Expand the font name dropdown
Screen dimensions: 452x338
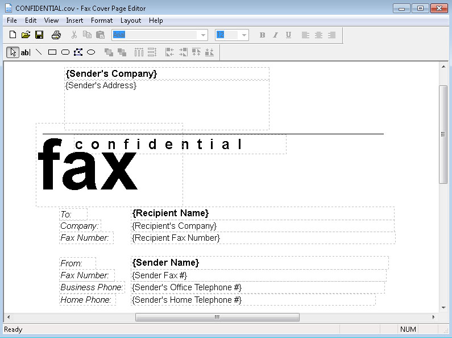(x=203, y=35)
